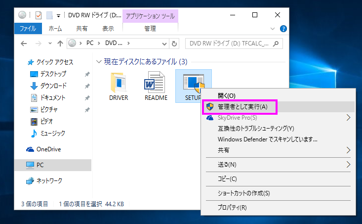Select ミュージック in the navigation pane
Image resolution: width=362 pixels, height=224 pixels.
(52, 133)
